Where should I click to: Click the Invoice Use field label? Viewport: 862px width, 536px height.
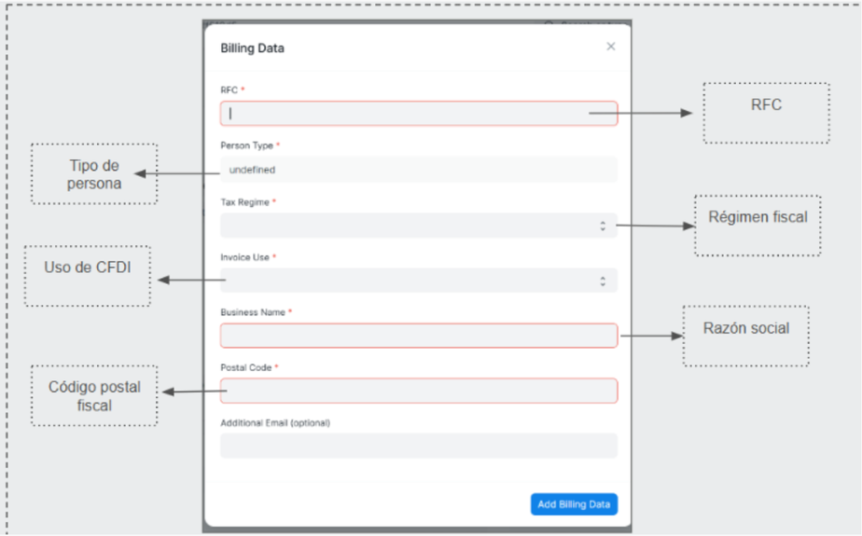pyautogui.click(x=245, y=257)
